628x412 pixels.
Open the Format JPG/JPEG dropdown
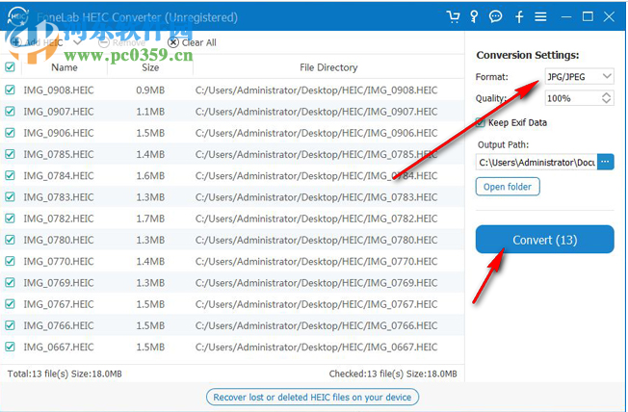click(x=579, y=76)
